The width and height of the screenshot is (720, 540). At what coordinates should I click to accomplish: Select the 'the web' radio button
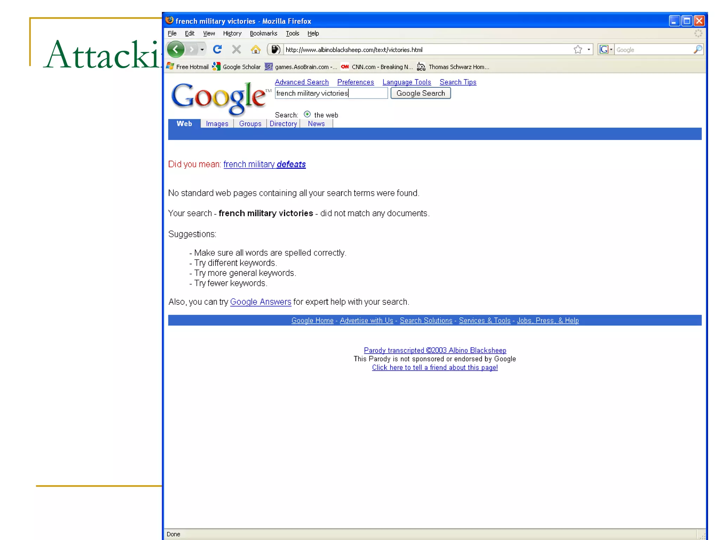[x=307, y=114]
